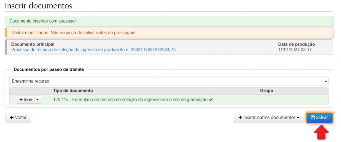
Task: Click the Tipo de documento column header
Action: (73, 90)
